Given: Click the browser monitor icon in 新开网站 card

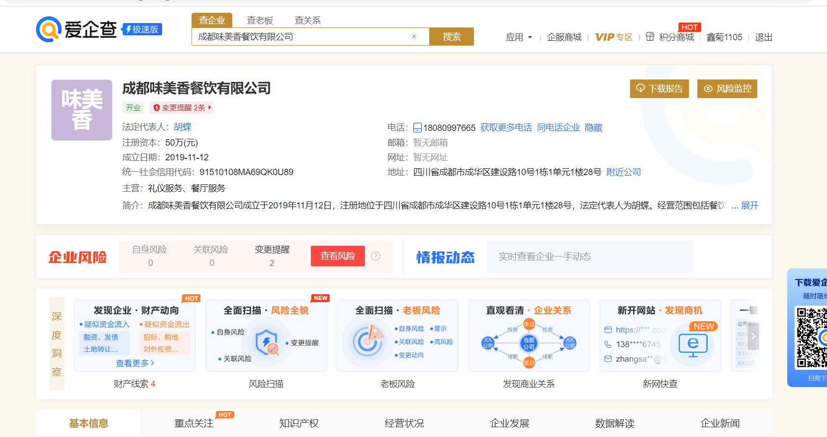Looking at the screenshot, I should coord(693,345).
